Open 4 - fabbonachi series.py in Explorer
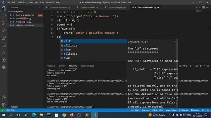The height and width of the screenshot is (118, 211). pyautogui.click(x=23, y=25)
